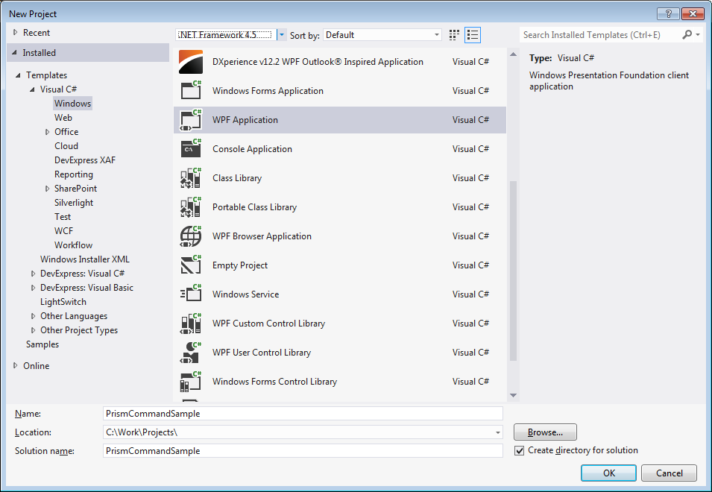This screenshot has width=712, height=492.
Task: Collapse the Installed section
Action: coord(14,52)
